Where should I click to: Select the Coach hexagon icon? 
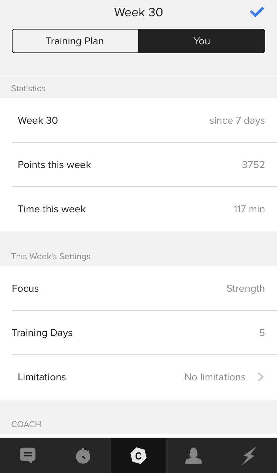[138, 456]
